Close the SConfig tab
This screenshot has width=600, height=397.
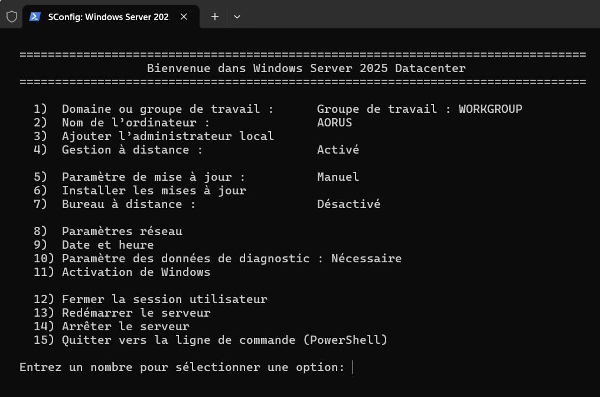pos(184,17)
